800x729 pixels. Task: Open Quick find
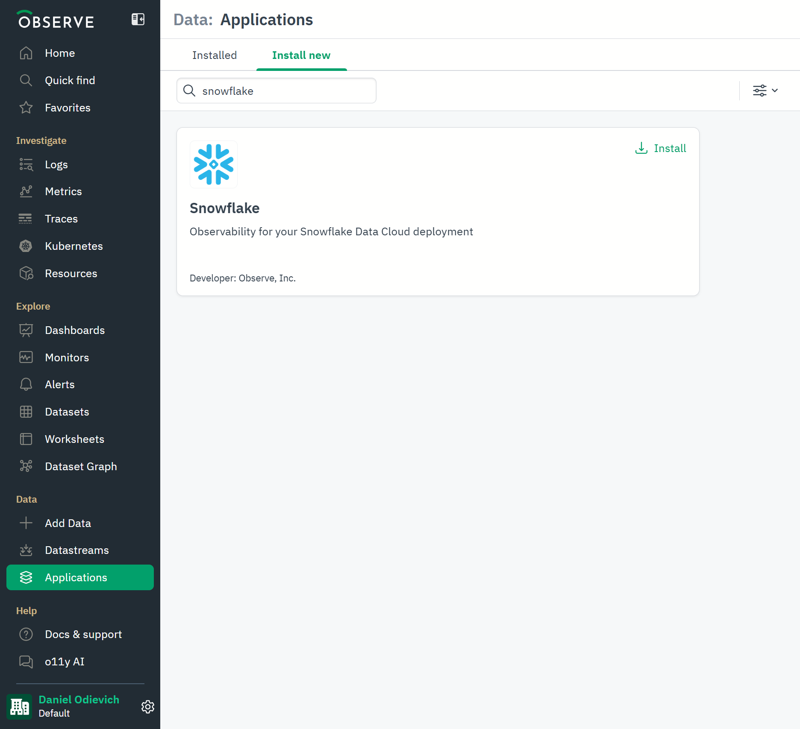click(70, 80)
